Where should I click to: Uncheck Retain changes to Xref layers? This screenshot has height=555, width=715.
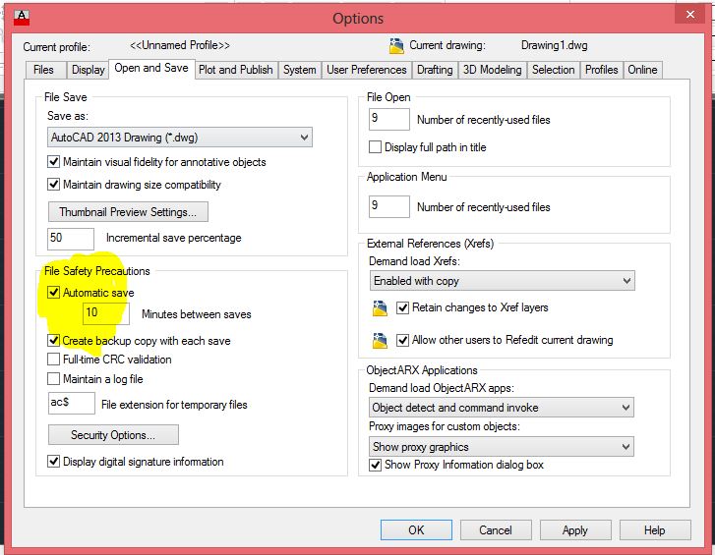click(x=402, y=307)
